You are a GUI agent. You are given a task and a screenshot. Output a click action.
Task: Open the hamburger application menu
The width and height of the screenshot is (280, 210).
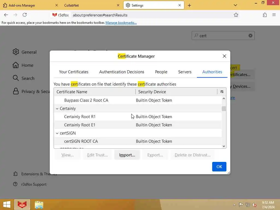tap(274, 15)
